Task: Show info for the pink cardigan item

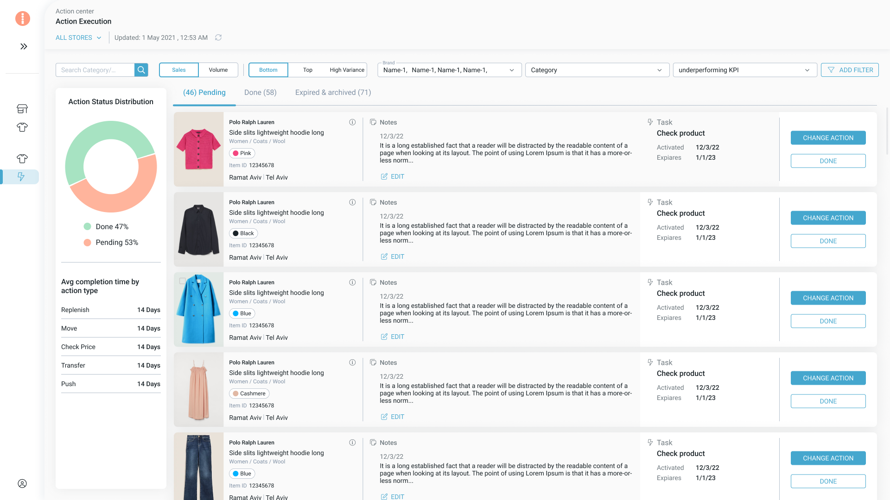Action: point(352,122)
